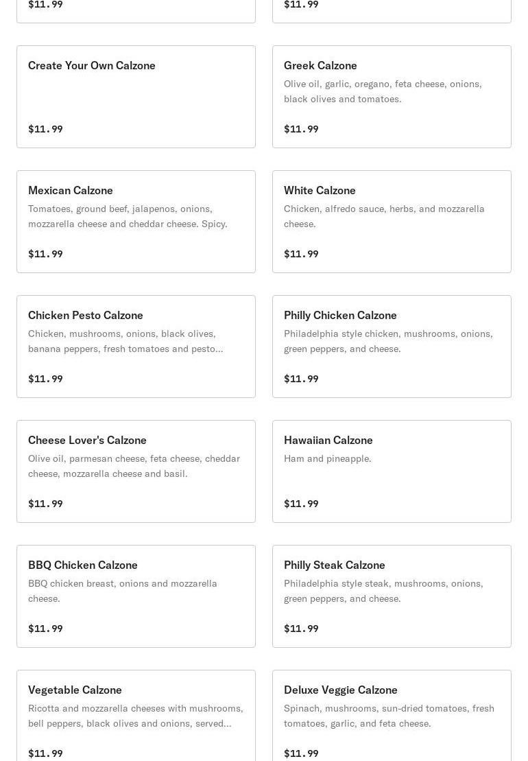Image resolution: width=528 pixels, height=761 pixels.
Task: Click the Philly Steak Calzone description text
Action: [383, 591]
